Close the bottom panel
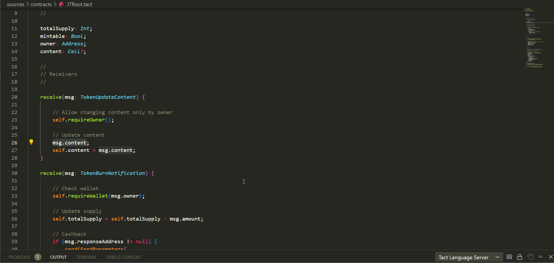The height and width of the screenshot is (263, 554). point(551,257)
